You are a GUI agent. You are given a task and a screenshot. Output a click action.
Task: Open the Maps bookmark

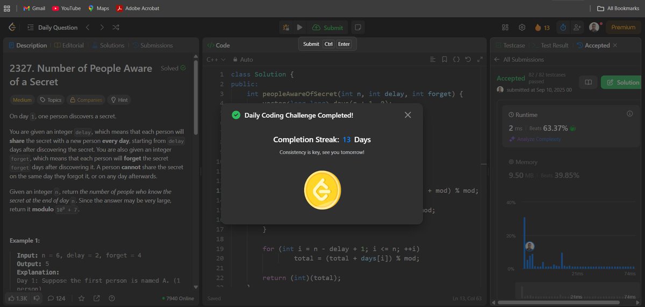click(x=98, y=8)
